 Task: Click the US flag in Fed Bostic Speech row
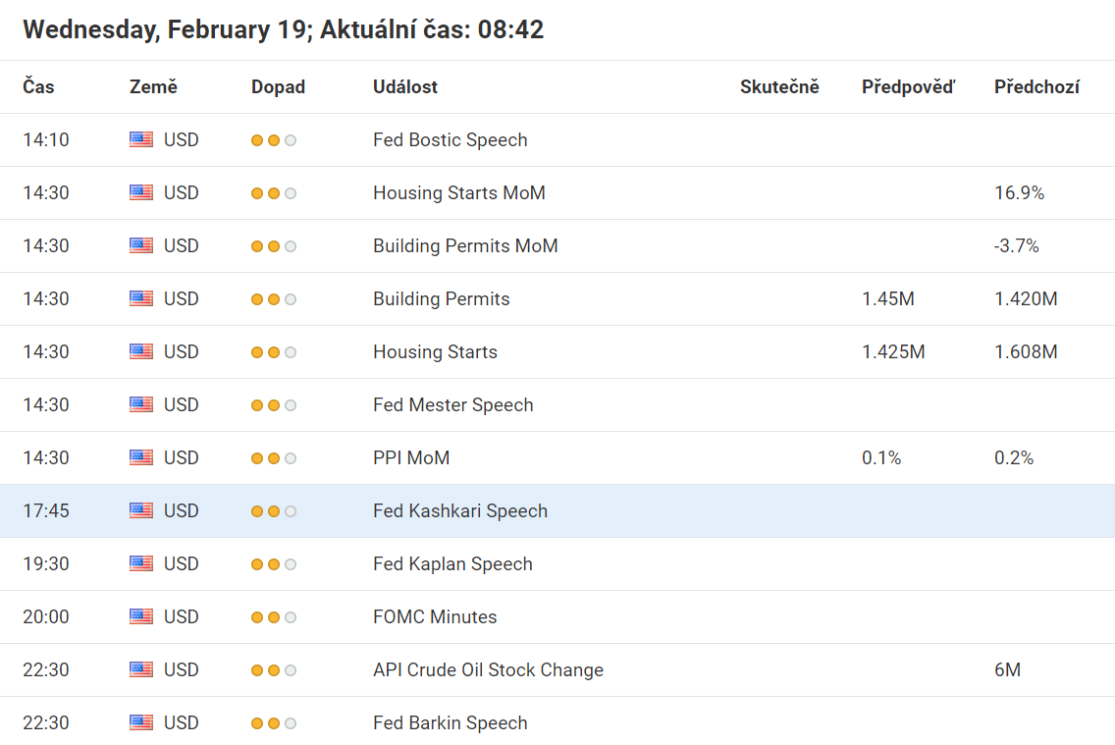point(141,139)
